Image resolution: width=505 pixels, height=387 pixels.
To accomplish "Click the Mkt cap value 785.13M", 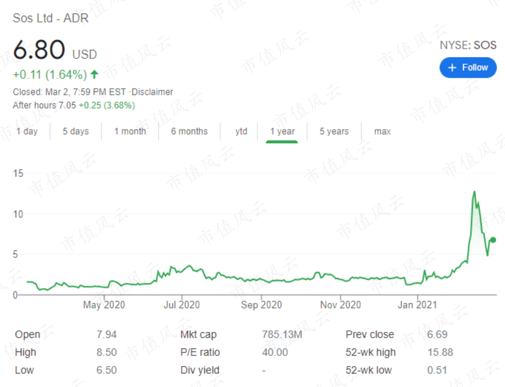I will click(282, 334).
